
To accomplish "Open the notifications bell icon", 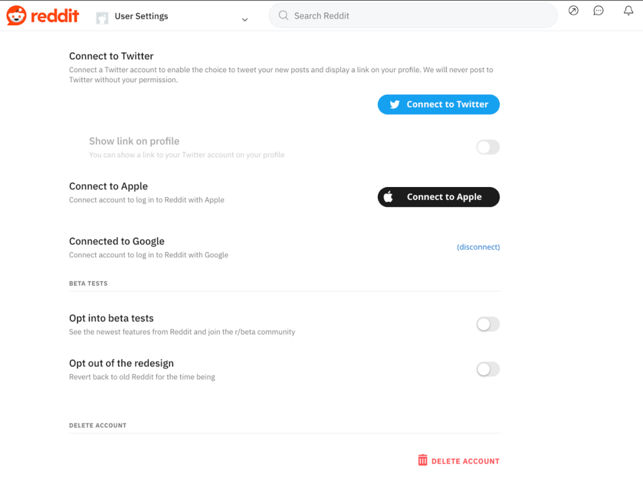I will point(628,11).
